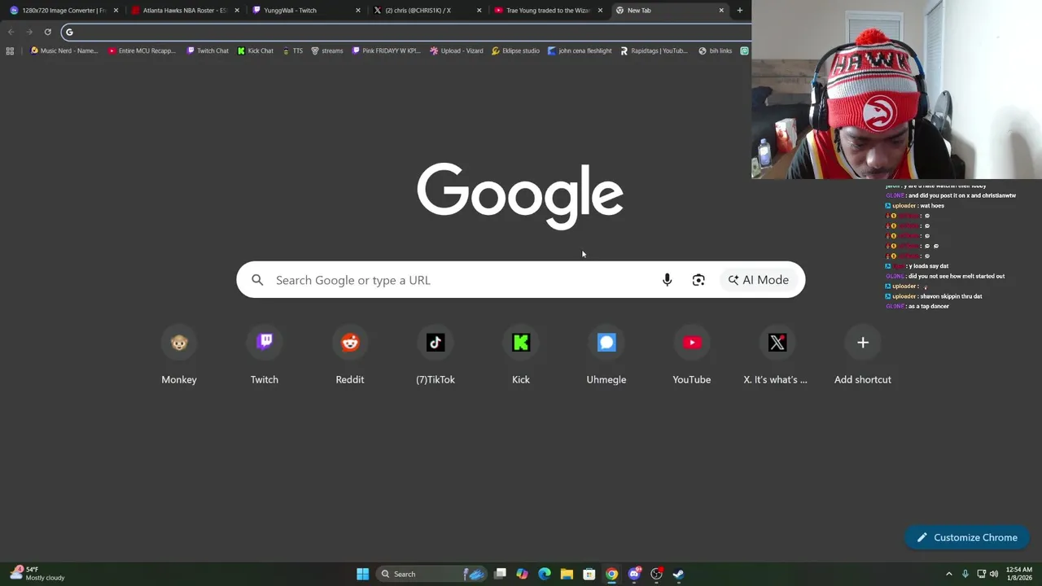The width and height of the screenshot is (1042, 586).
Task: Open Task View on taskbar
Action: pyautogui.click(x=500, y=574)
